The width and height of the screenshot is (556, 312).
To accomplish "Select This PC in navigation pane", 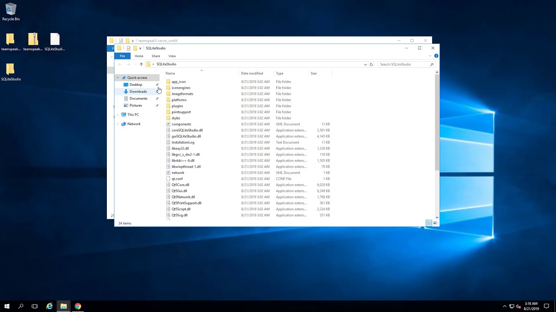I will click(133, 114).
